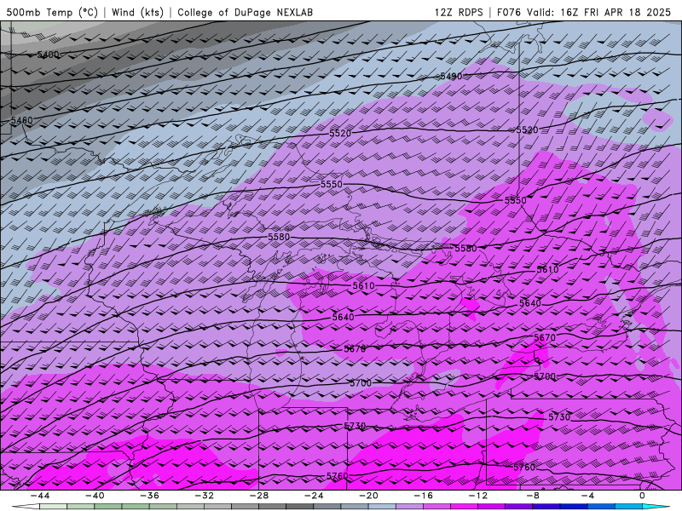Click the eastern 5520 contour label
This screenshot has height=511, width=682.
tap(527, 130)
